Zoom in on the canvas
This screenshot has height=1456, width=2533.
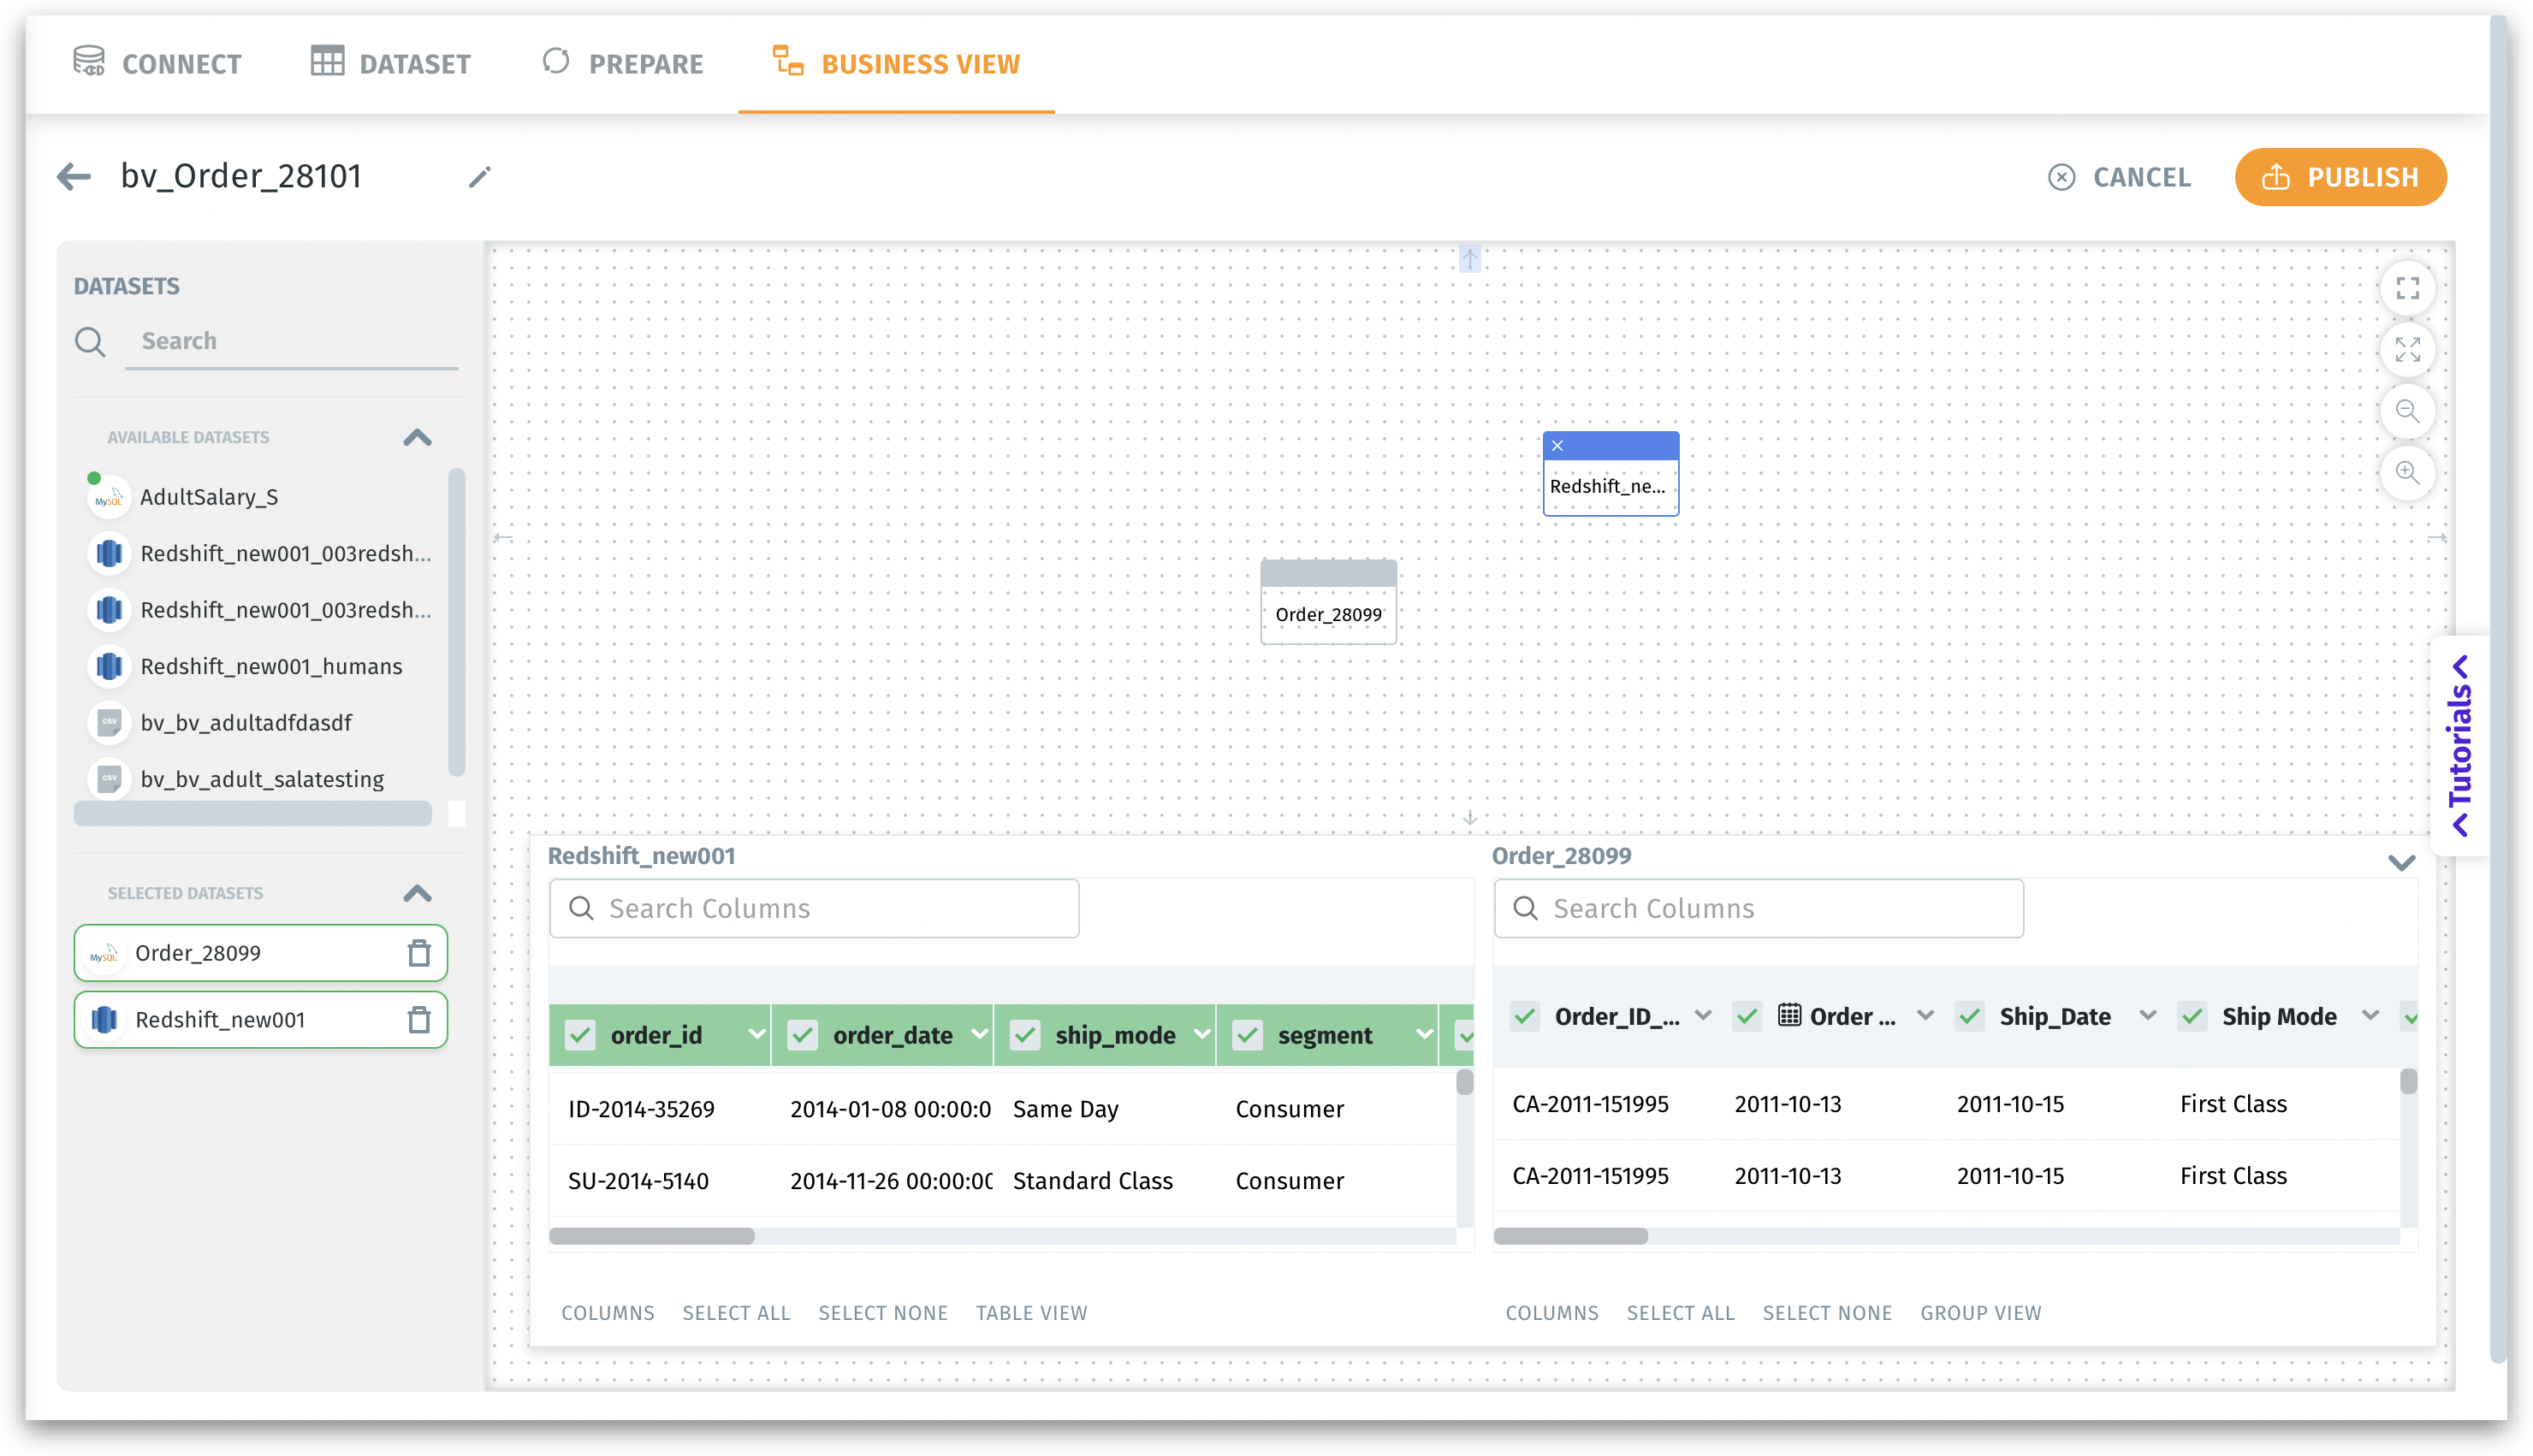point(2407,472)
